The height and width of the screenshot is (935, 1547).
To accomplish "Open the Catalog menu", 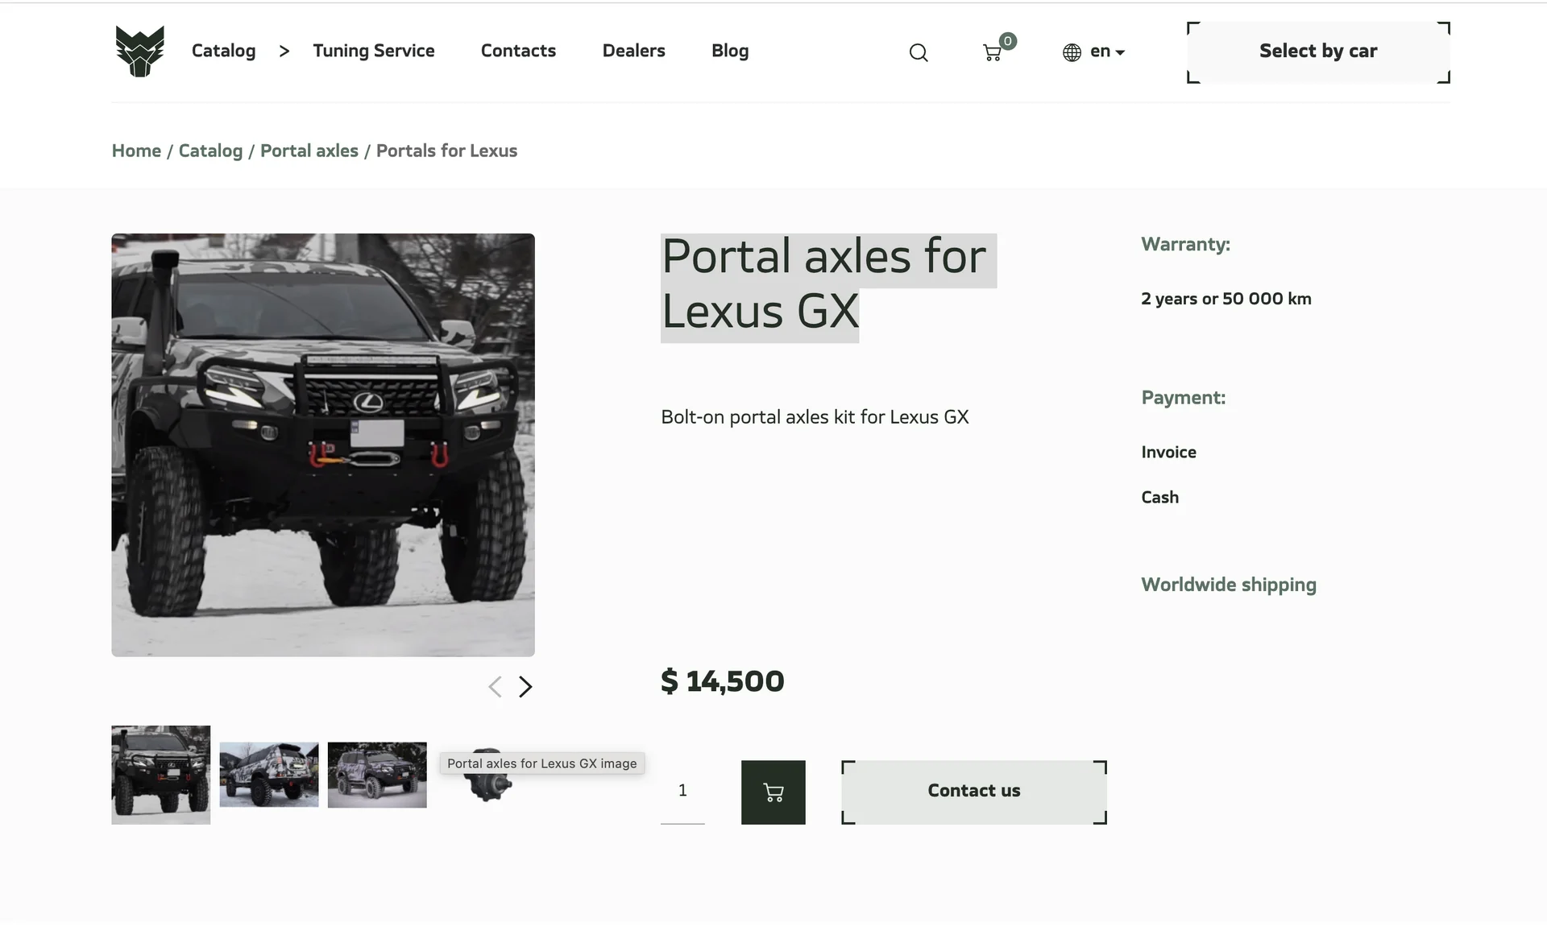I will [223, 51].
